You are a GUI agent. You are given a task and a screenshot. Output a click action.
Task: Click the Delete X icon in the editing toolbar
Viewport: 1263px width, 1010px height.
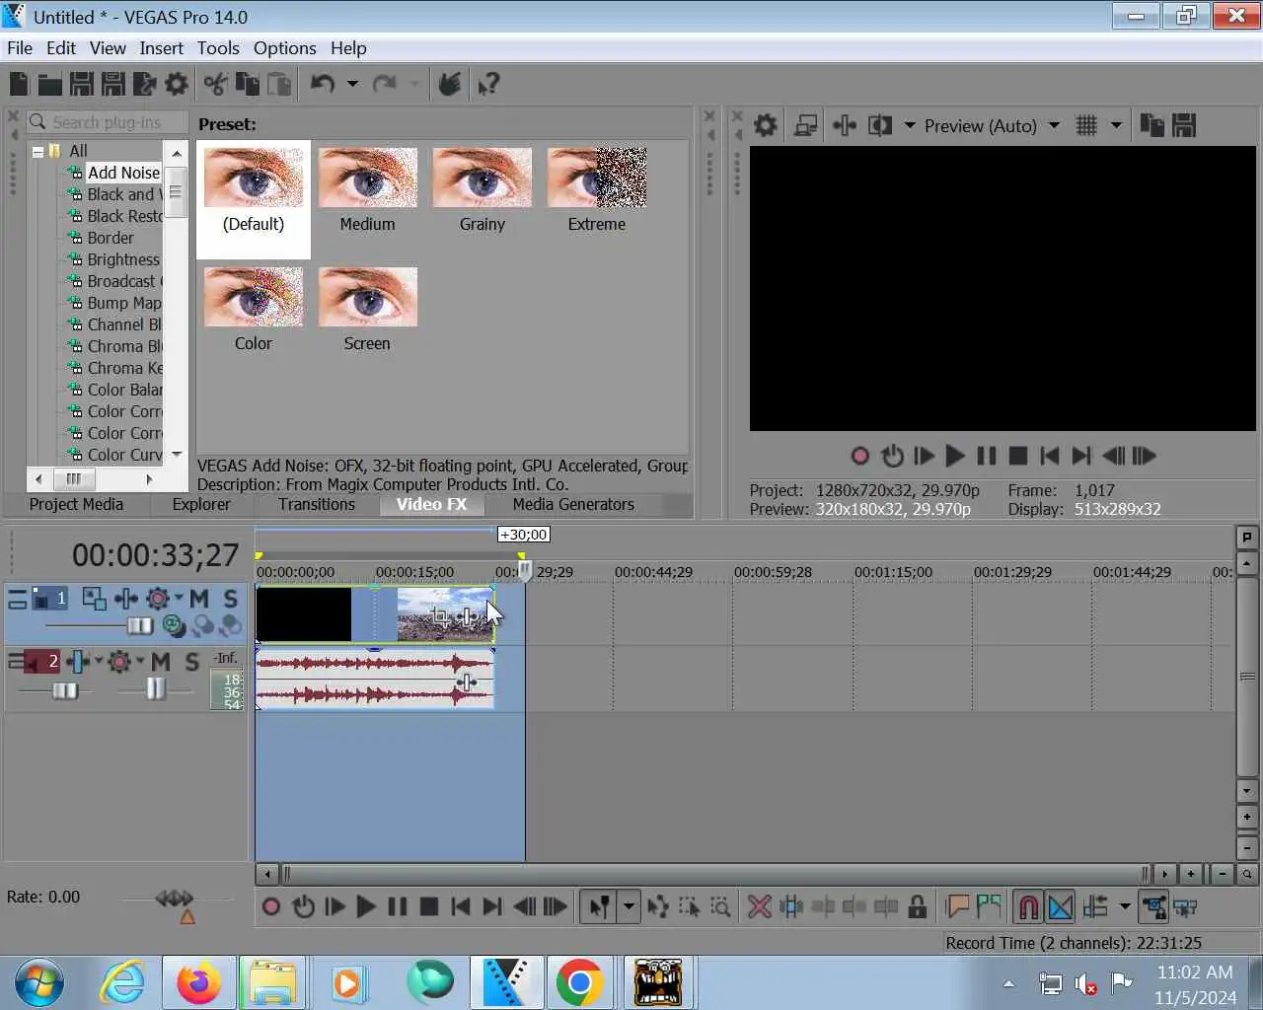759,906
